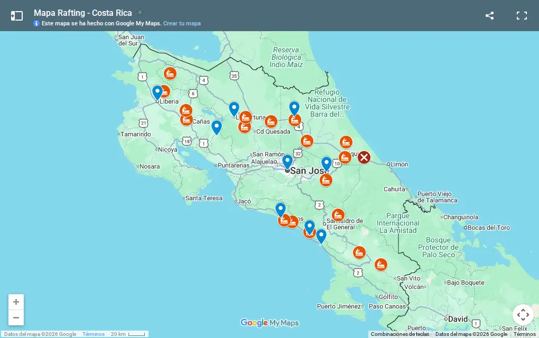Click the Limón city label
Image resolution: width=539 pixels, height=338 pixels.
point(399,164)
